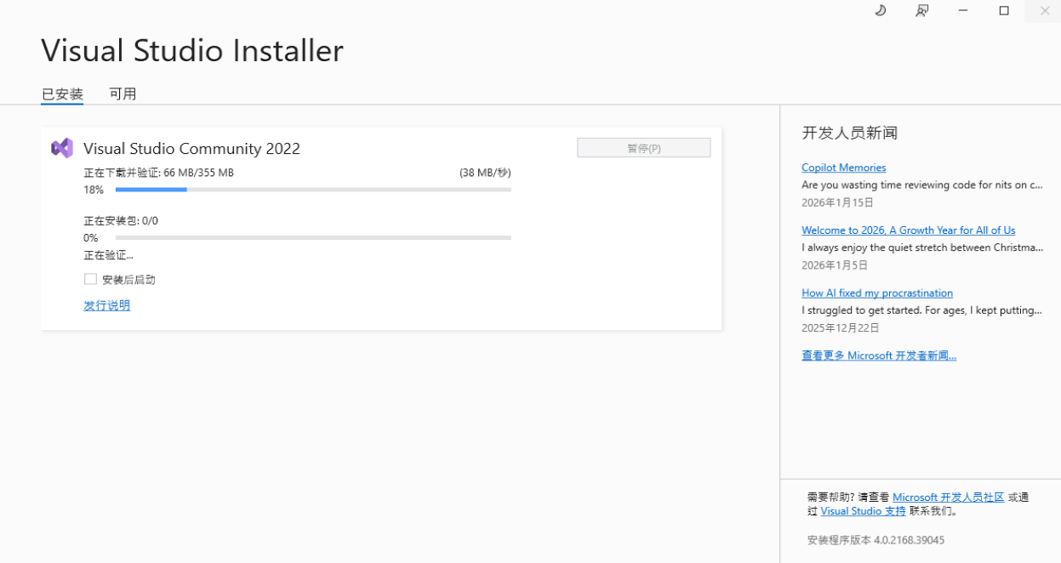
Task: Open How AI fixed my procrastination link
Action: click(876, 293)
